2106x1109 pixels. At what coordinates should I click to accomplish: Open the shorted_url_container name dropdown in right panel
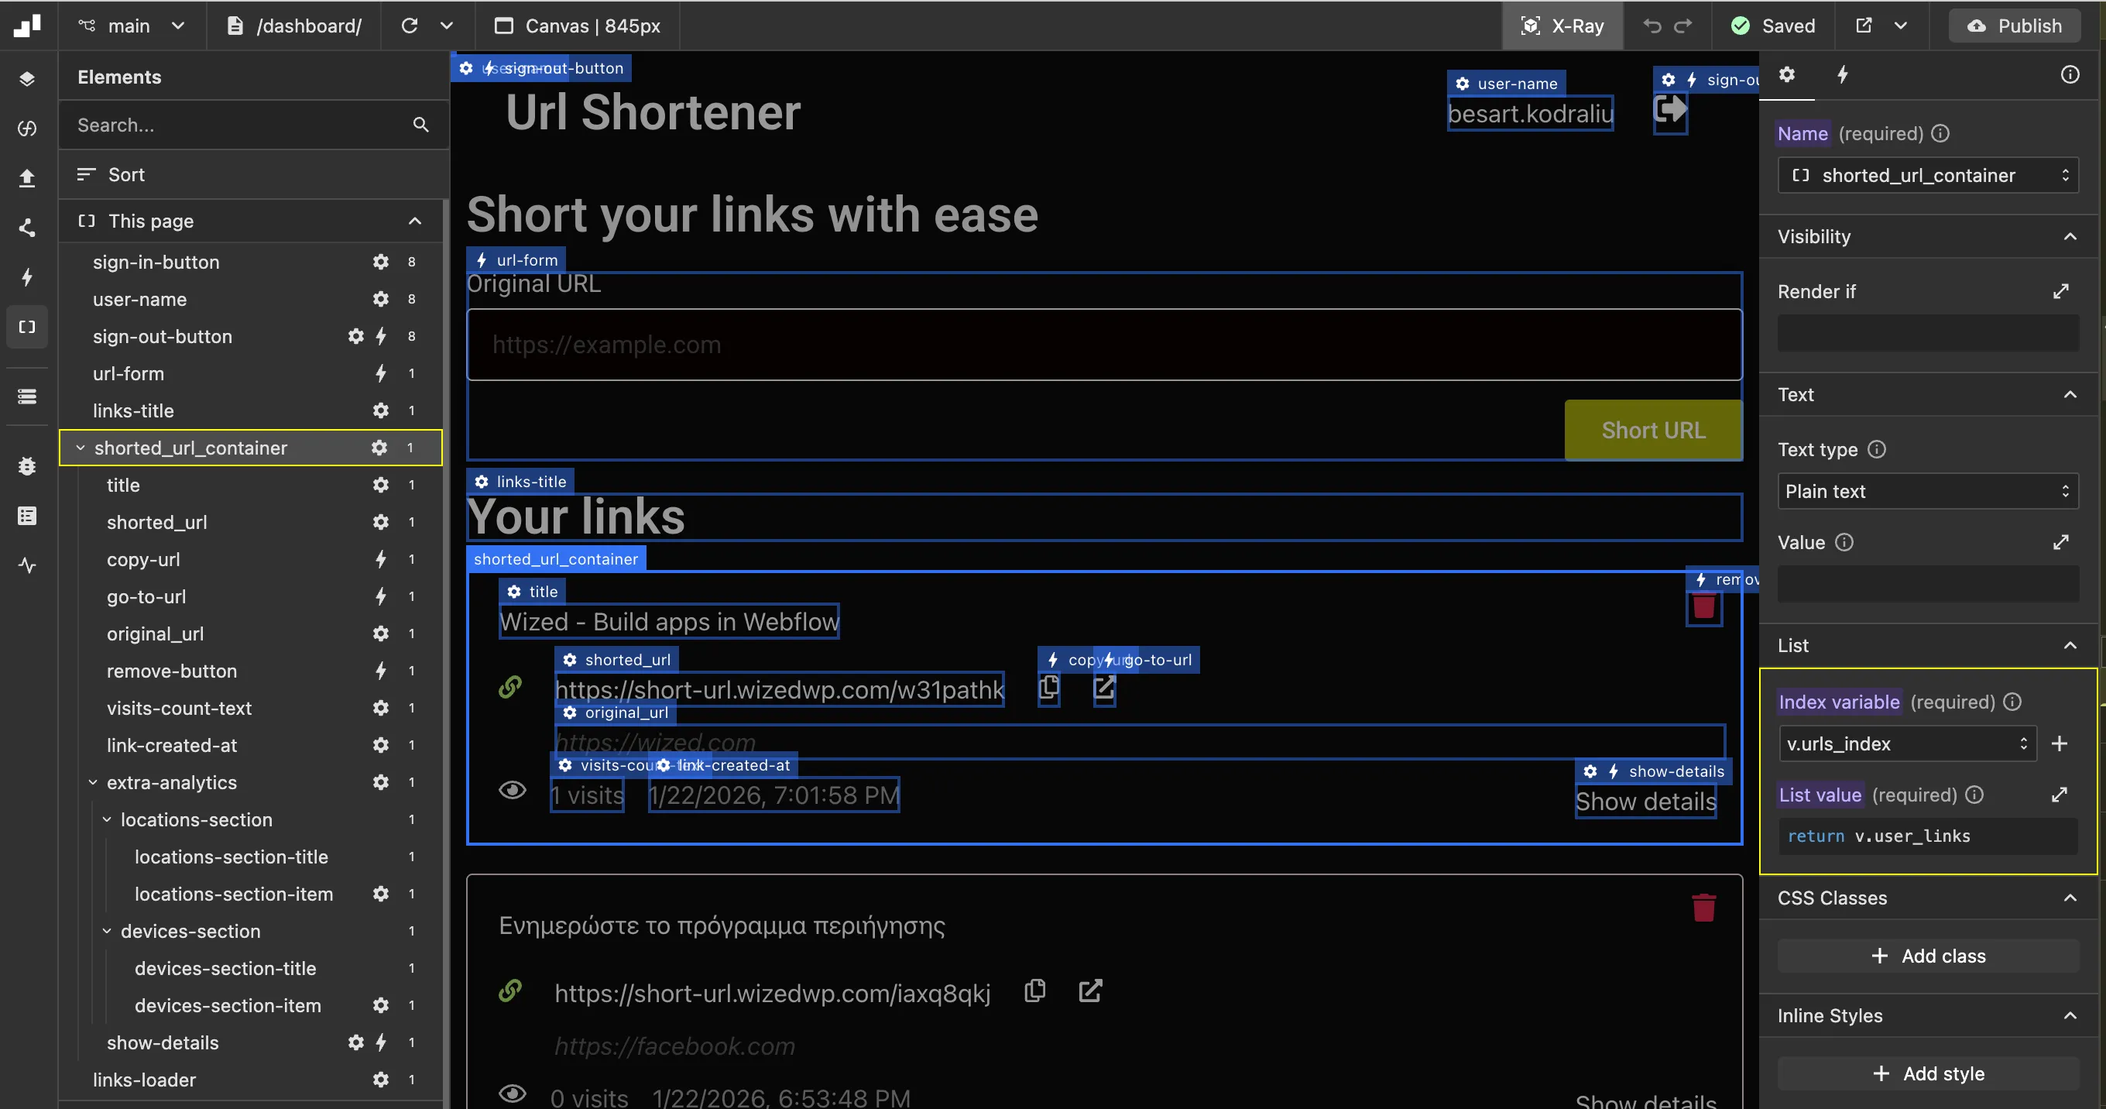[x=1927, y=175]
